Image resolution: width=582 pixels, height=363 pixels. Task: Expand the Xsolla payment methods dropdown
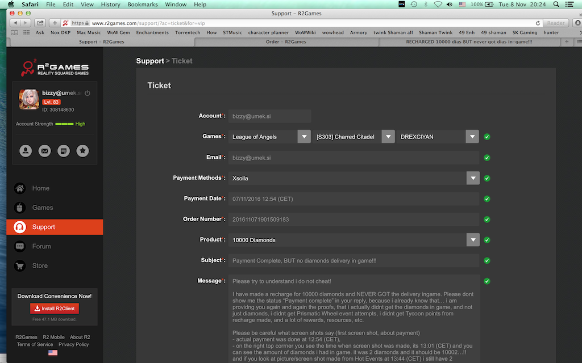473,178
